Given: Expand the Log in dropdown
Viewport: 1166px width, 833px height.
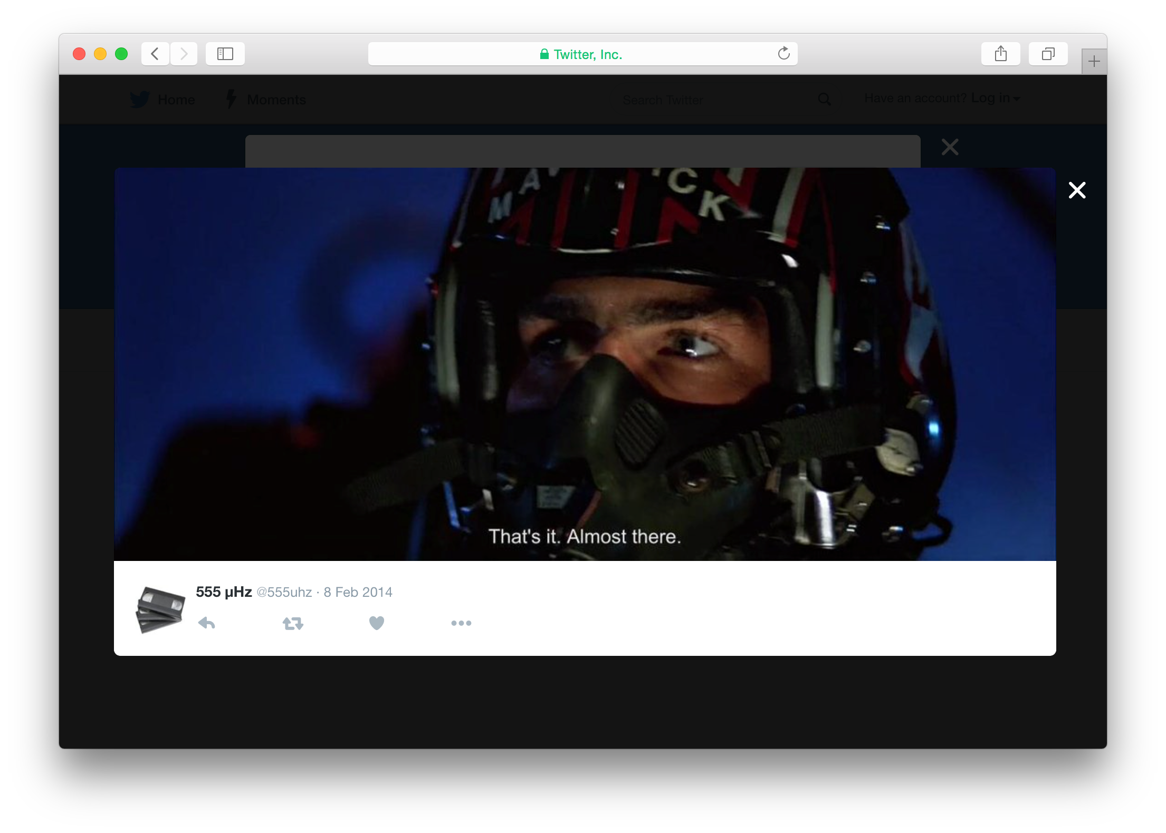Looking at the screenshot, I should (995, 98).
